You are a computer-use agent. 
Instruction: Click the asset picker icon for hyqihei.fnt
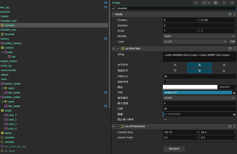(234, 92)
